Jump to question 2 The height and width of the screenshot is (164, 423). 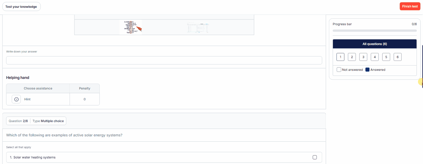tap(352, 57)
